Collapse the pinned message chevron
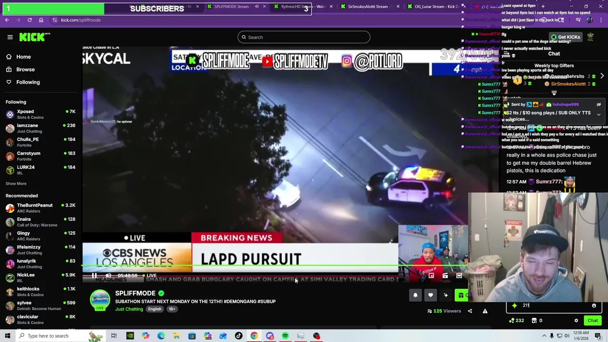 (x=598, y=114)
